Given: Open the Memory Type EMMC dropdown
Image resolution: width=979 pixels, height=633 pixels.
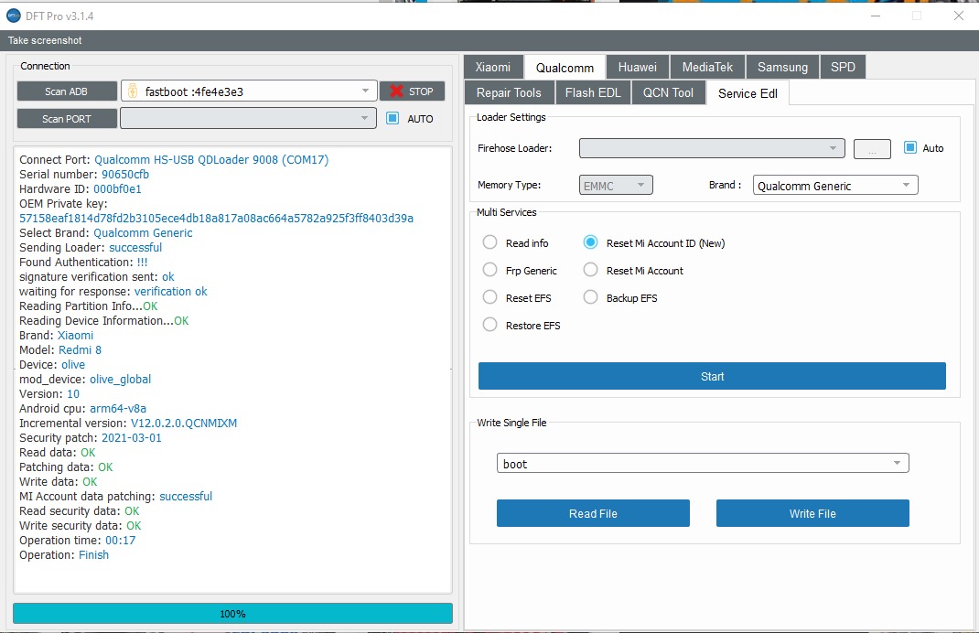Looking at the screenshot, I should (x=616, y=186).
